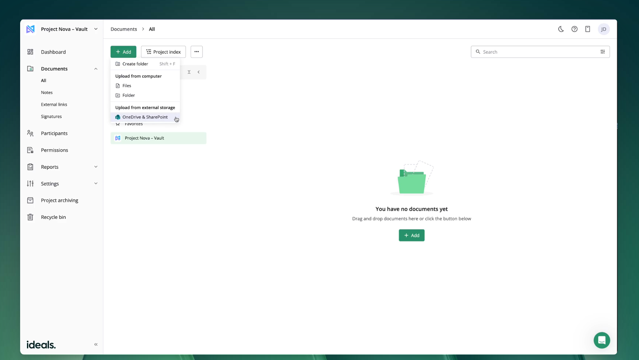Click the Settings sliders icon
Viewport: 639px width, 360px height.
tap(30, 183)
